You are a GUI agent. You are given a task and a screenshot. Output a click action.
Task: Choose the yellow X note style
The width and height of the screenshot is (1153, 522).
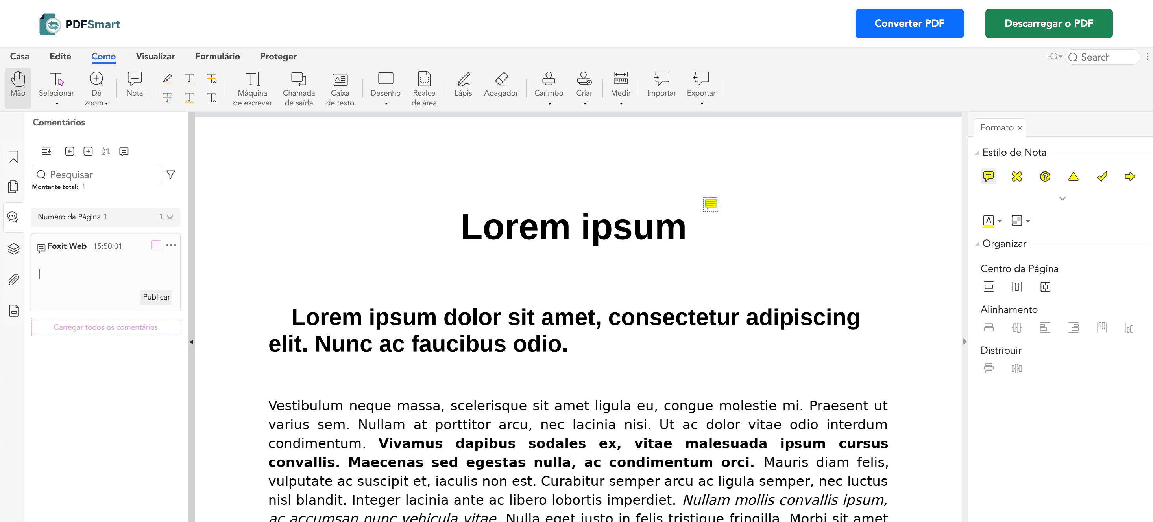pyautogui.click(x=1017, y=176)
